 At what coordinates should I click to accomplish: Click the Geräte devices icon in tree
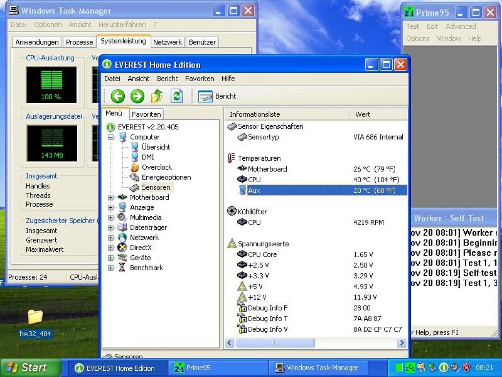122,258
